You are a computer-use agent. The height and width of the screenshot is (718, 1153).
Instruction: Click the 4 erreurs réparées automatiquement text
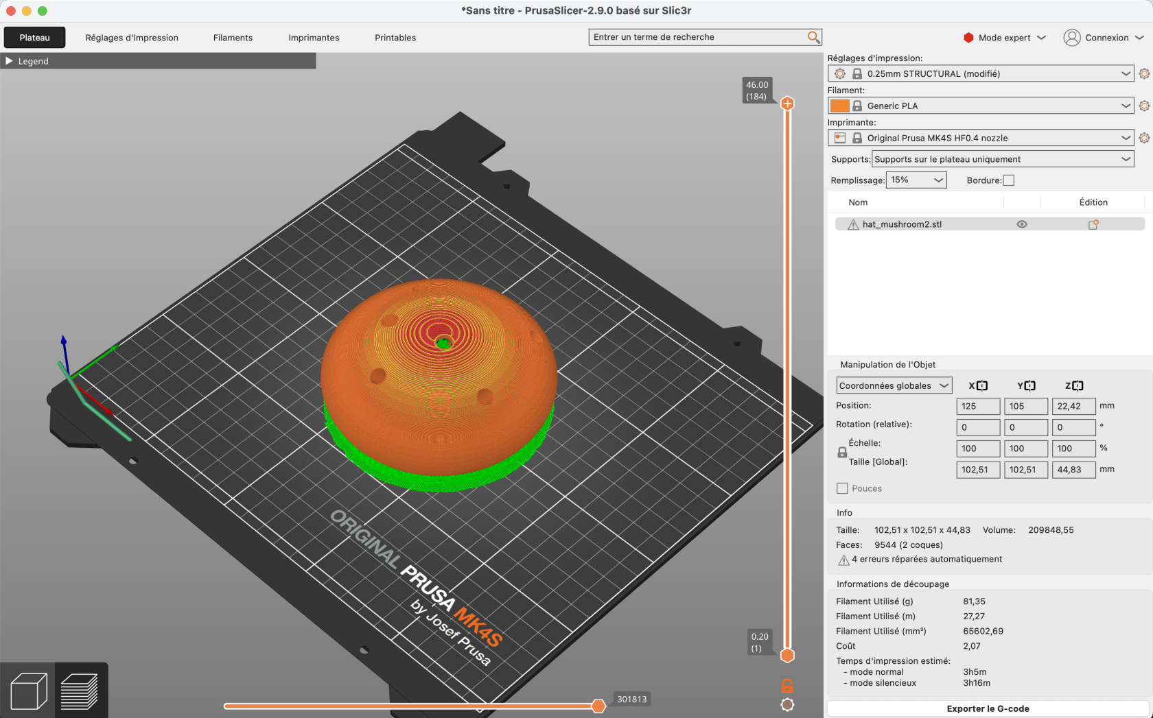point(927,559)
